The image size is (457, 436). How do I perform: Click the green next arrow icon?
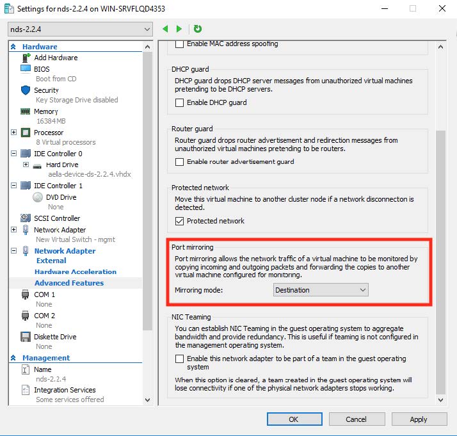coord(179,29)
